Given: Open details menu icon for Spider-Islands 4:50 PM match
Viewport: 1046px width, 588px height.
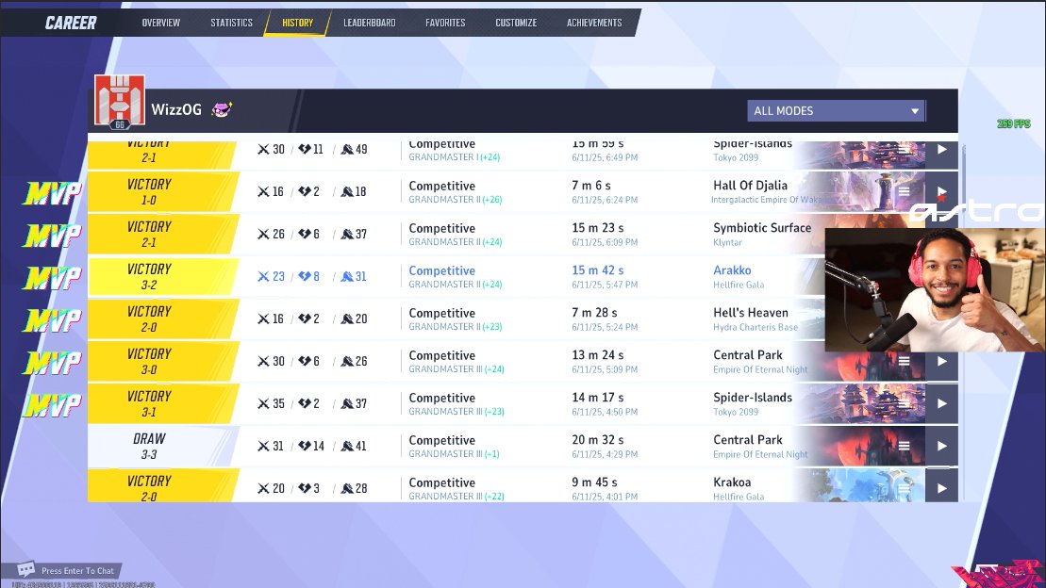Looking at the screenshot, I should pos(904,403).
